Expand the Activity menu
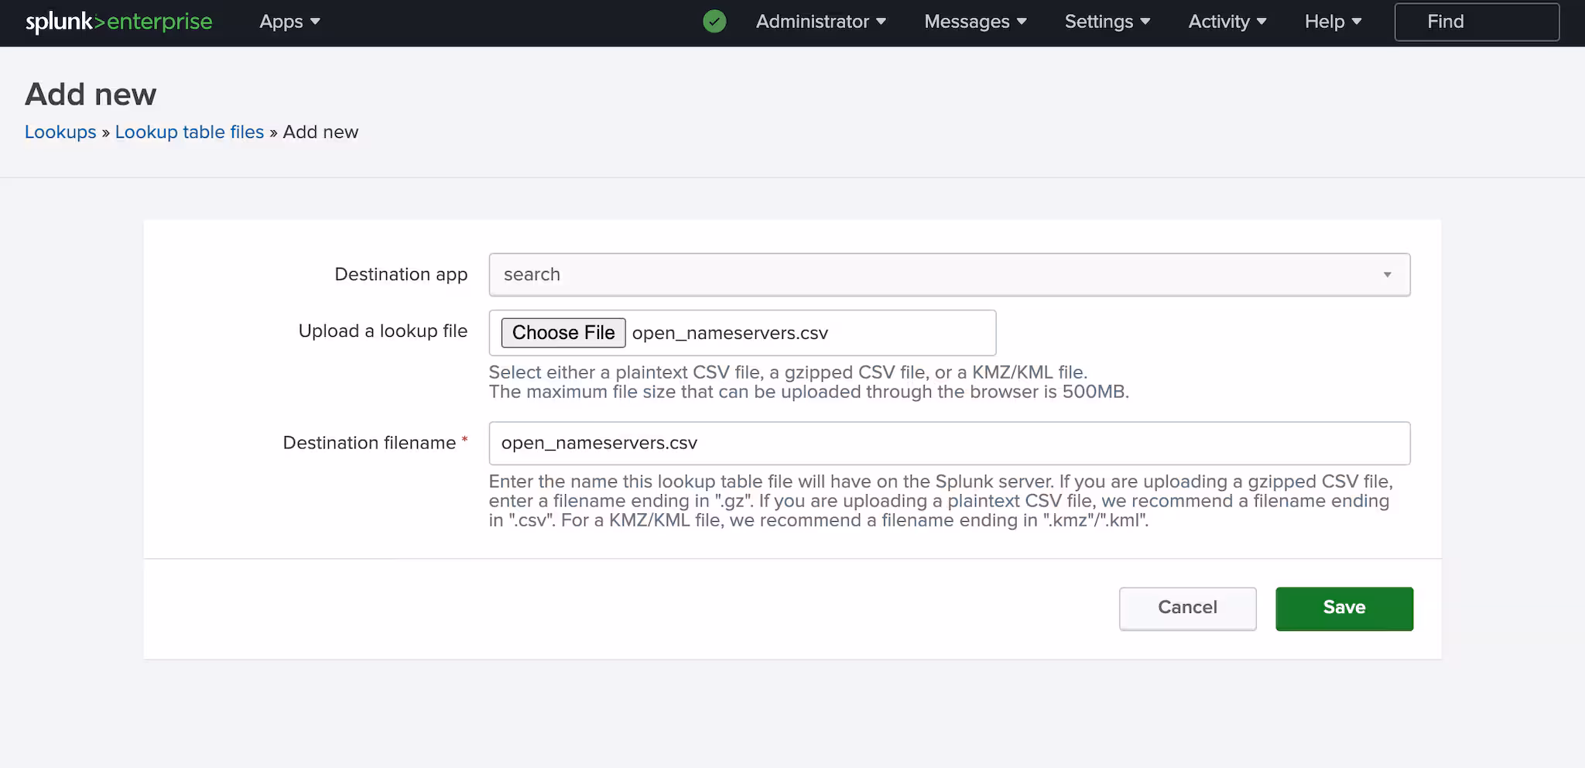The width and height of the screenshot is (1585, 768). (1227, 22)
